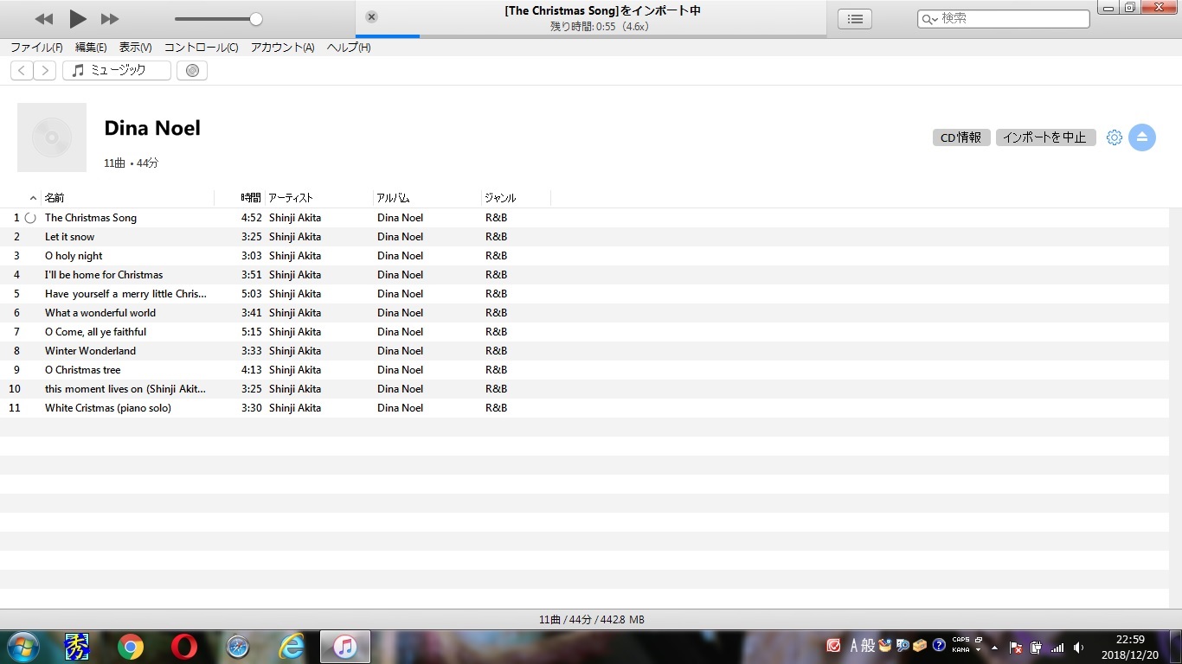Open the Up Next list icon
The image size is (1182, 664).
[854, 19]
